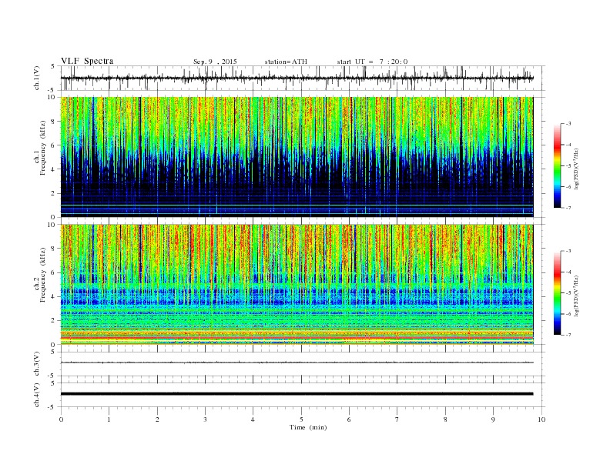Viewport: 610px width, 471px height.
Task: Click the start UT = 7:20:0 text
Action: click(x=372, y=62)
